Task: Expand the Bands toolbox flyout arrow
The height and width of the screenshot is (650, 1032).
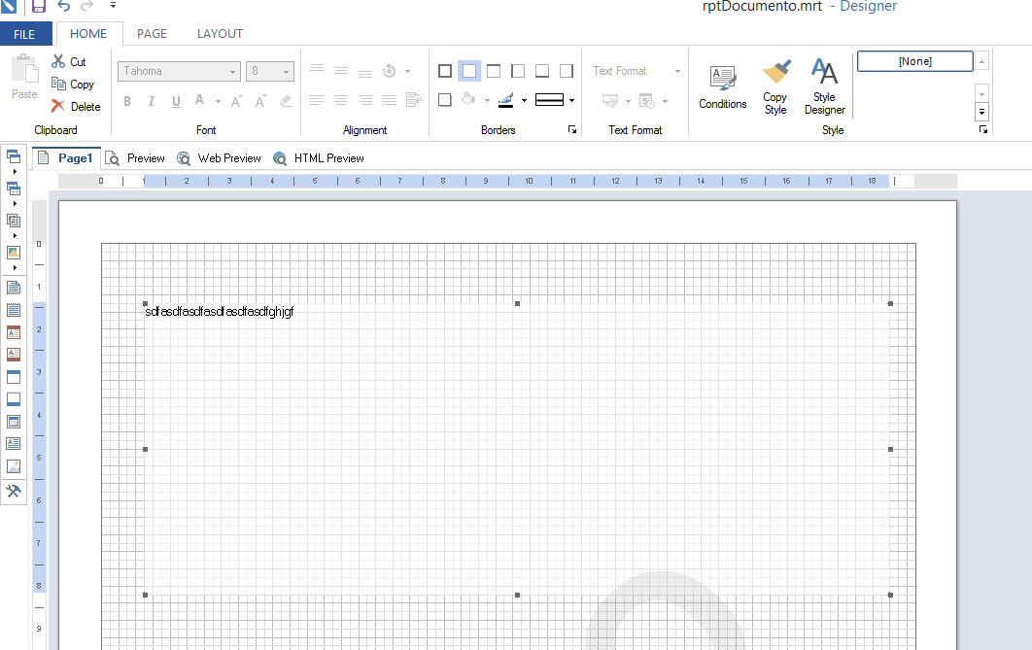Action: click(15, 172)
